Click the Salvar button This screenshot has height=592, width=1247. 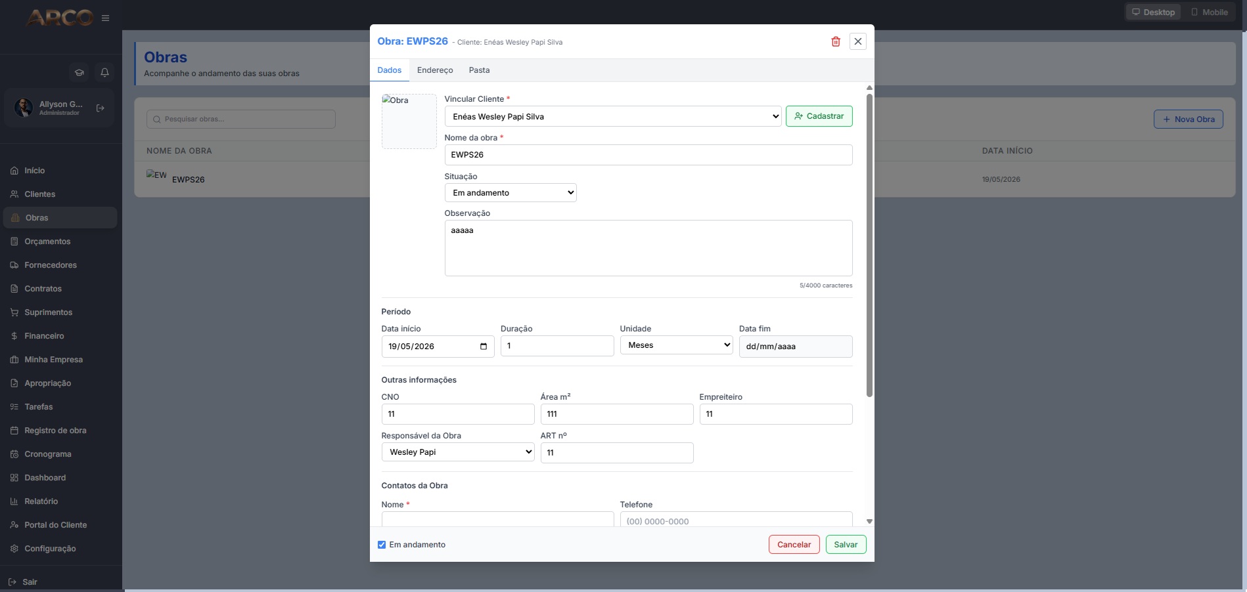[x=846, y=545]
